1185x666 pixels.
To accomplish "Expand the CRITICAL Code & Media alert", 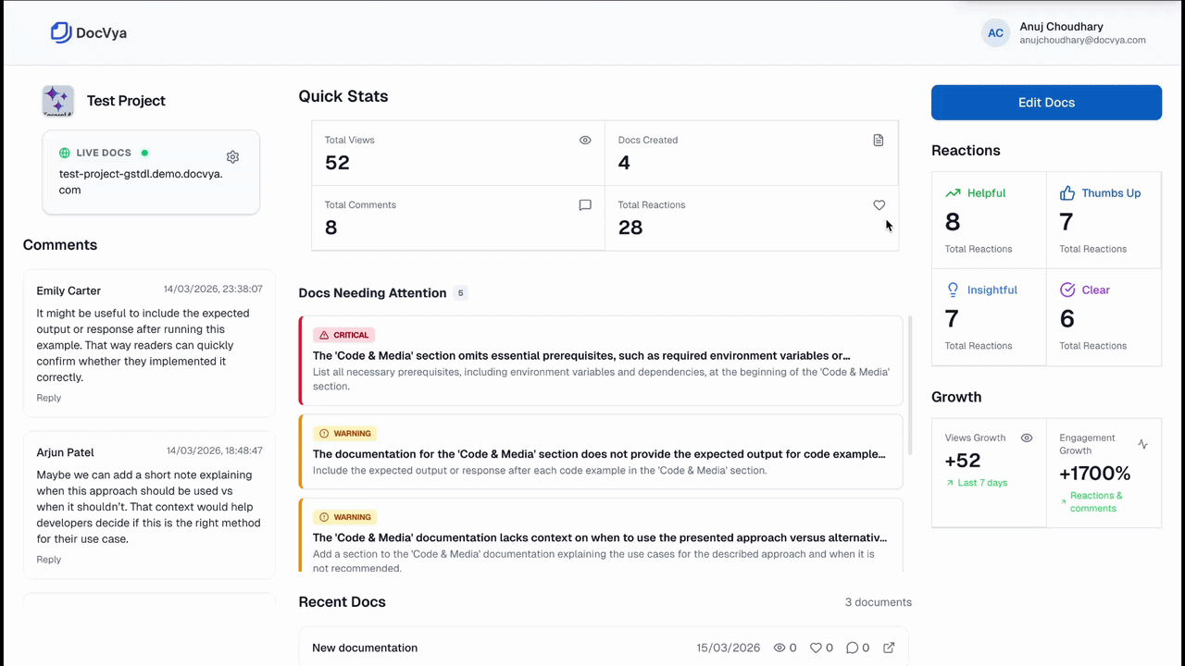I will [x=601, y=361].
